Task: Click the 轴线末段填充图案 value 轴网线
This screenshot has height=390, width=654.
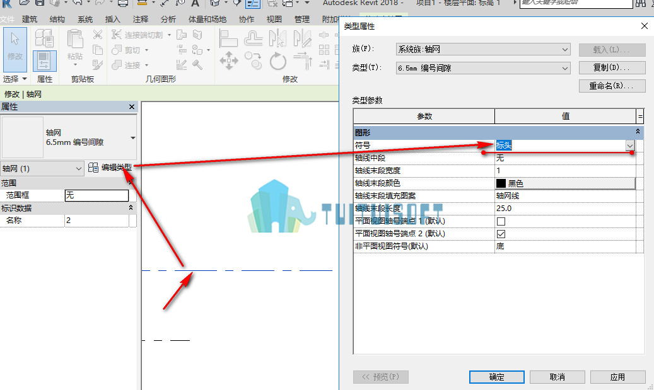Action: [x=565, y=196]
